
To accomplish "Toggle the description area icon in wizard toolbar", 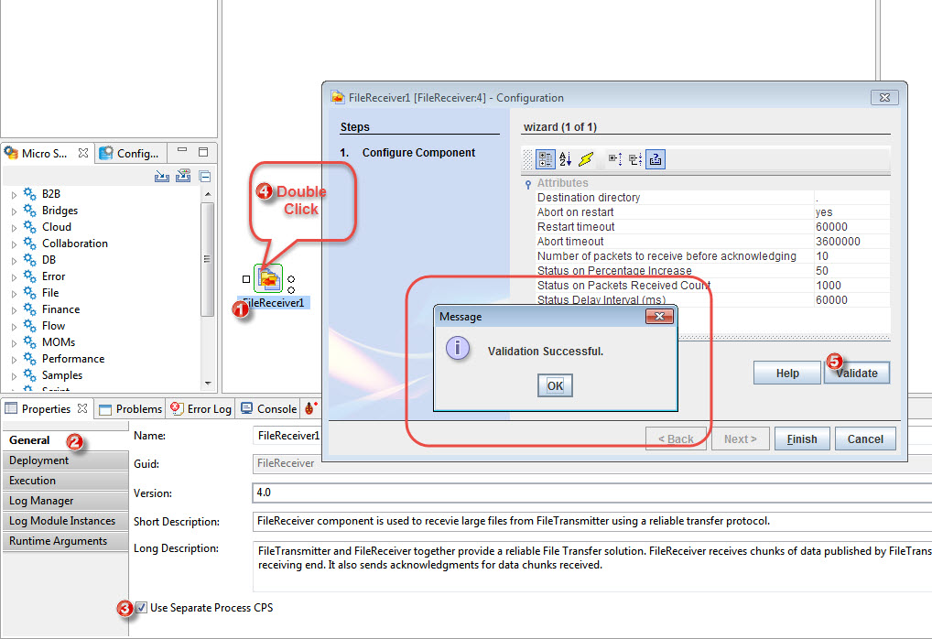I will [656, 159].
